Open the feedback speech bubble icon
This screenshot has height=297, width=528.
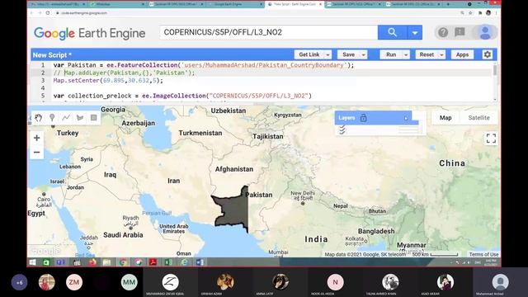pos(460,32)
